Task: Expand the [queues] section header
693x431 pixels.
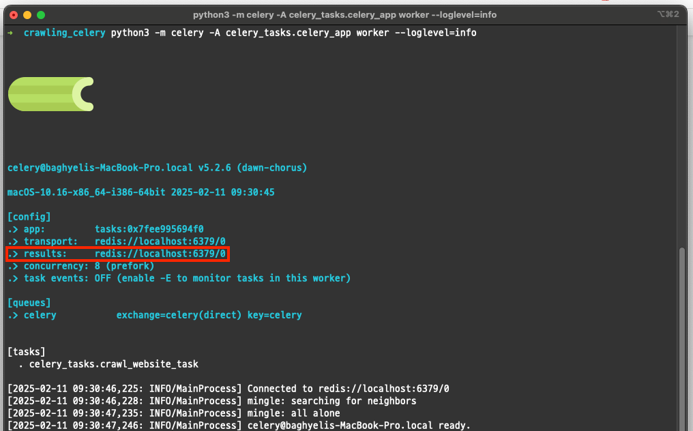Action: click(x=27, y=302)
